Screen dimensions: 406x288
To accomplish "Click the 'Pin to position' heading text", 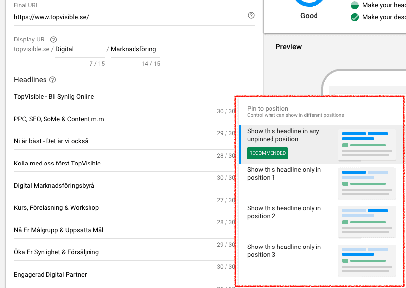I will tap(268, 109).
